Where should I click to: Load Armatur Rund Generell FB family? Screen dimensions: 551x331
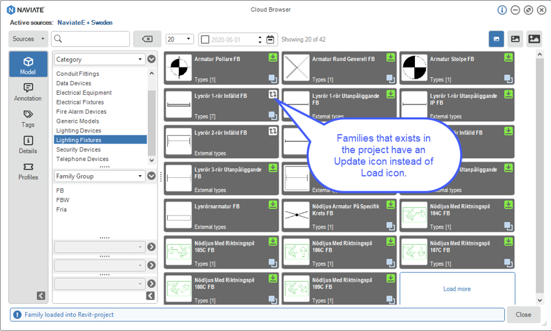click(x=391, y=57)
